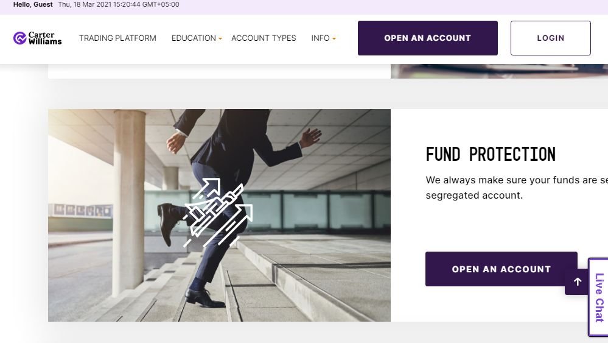The height and width of the screenshot is (343, 608).
Task: Click the Fund Protection heading
Action: (491, 154)
